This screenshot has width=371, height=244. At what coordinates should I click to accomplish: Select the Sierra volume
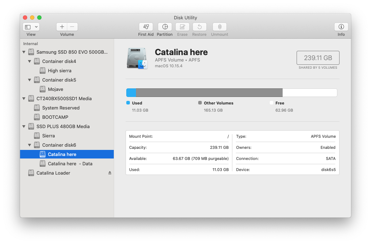coord(67,136)
